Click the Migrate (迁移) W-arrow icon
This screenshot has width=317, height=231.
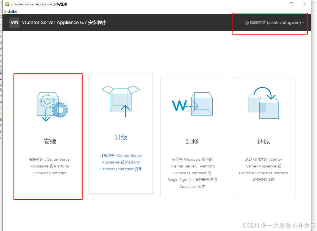pyautogui.click(x=192, y=104)
